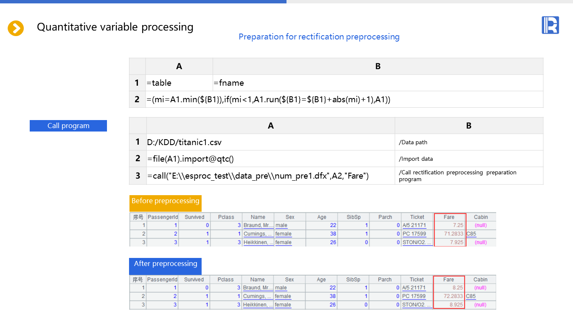Click "PC 17599" ticket in the after-preprocessing table
This screenshot has width=573, height=322.
click(x=414, y=297)
